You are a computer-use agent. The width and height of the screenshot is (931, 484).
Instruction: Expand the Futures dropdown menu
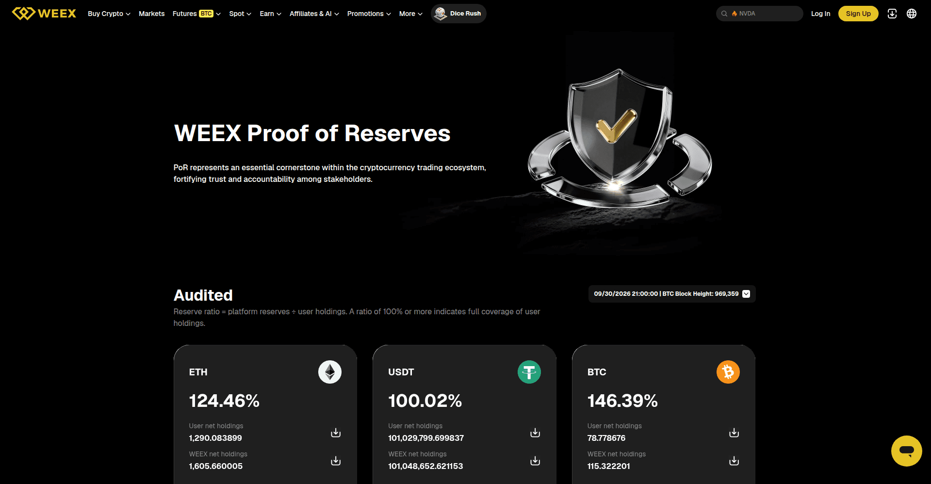(196, 14)
